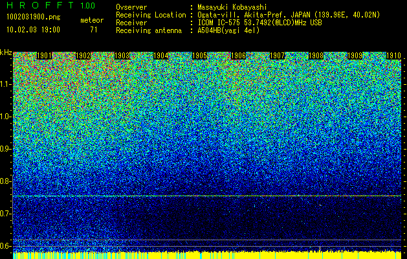Click the 1902 time marker
This screenshot has width=407, height=259.
click(x=83, y=56)
